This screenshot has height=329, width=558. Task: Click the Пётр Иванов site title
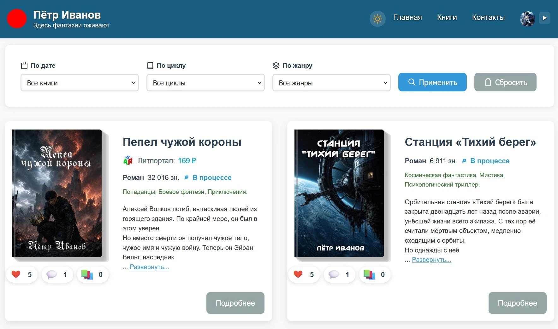(x=67, y=15)
